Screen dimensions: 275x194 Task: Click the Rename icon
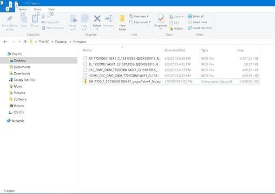[109, 19]
